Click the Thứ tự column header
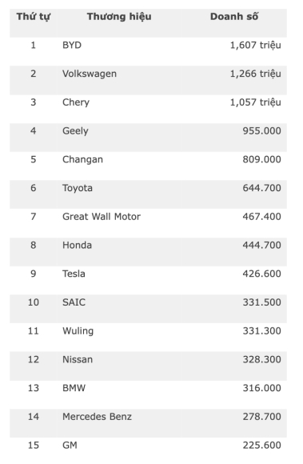The width and height of the screenshot is (303, 464). pos(33,17)
